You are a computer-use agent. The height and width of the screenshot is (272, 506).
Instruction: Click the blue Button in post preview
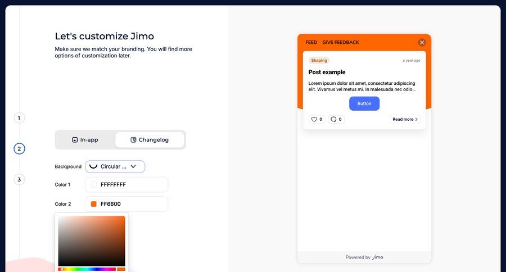[x=364, y=103]
